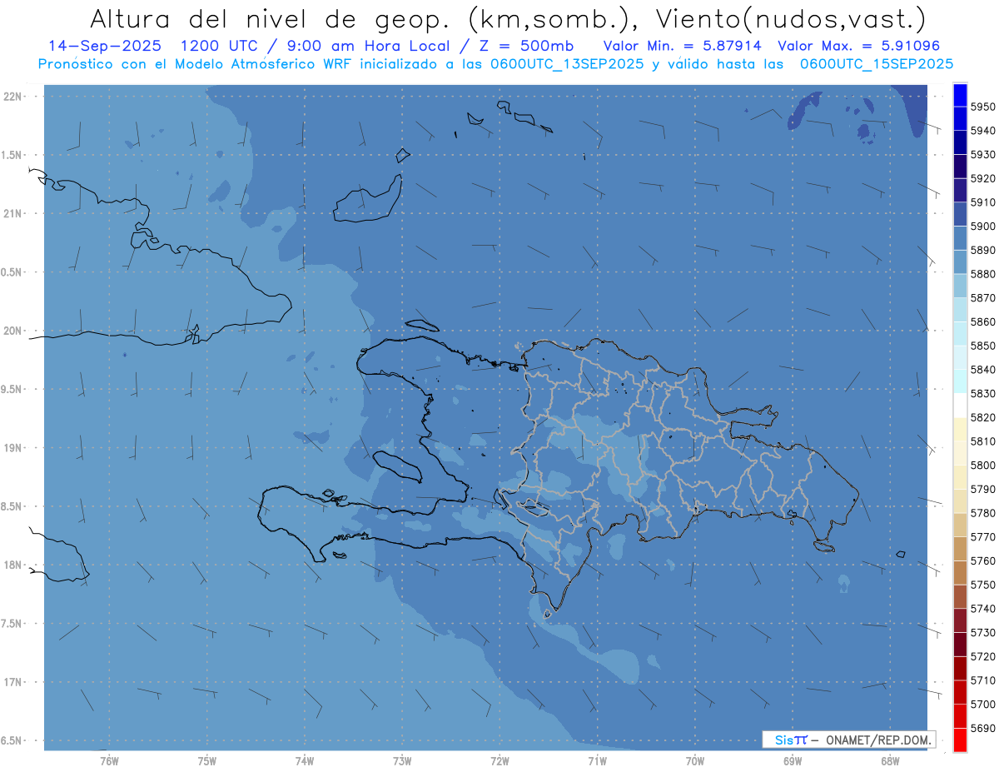Click the colorbar label '5880'

click(983, 274)
